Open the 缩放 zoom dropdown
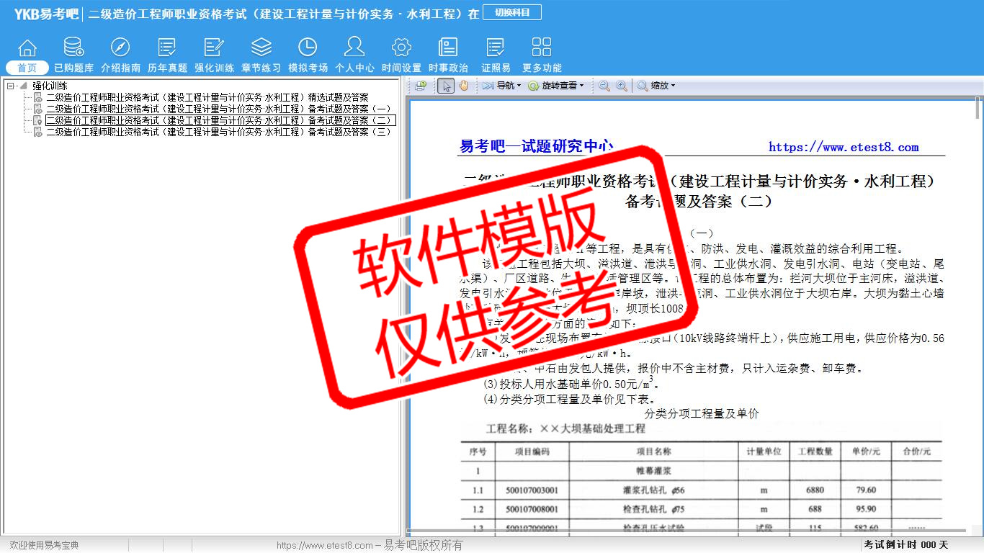The height and width of the screenshot is (553, 984). pyautogui.click(x=656, y=86)
